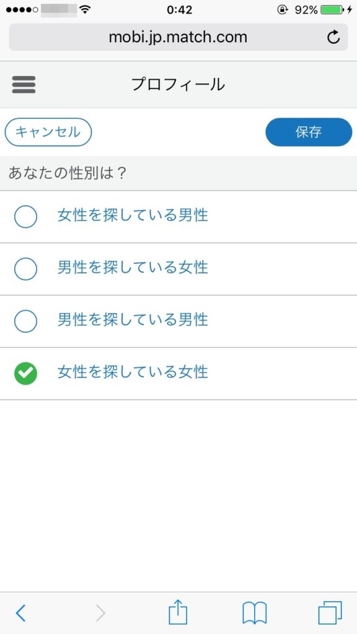
Task: Tap the 女性を探している女性 label text
Action: [x=133, y=372]
